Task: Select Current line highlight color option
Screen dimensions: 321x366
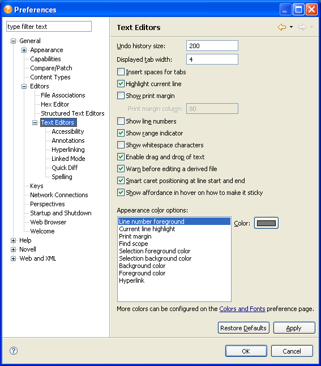Action: [174, 229]
